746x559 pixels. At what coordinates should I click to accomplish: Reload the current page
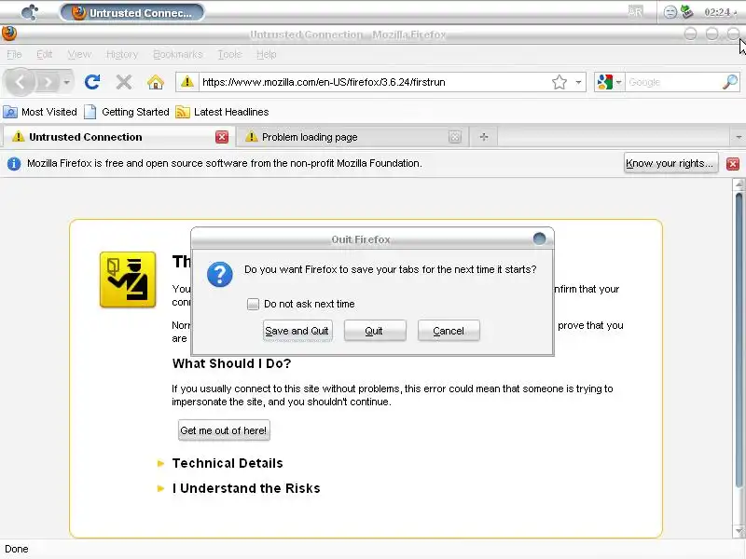click(92, 82)
